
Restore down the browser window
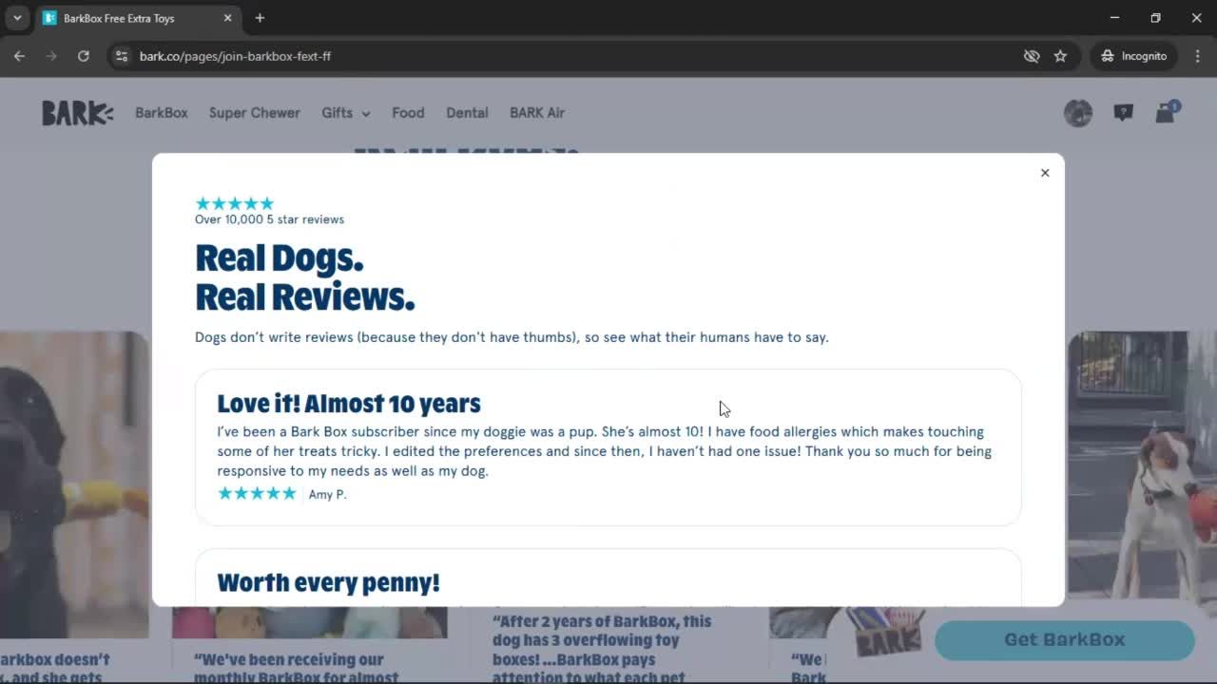coord(1155,18)
